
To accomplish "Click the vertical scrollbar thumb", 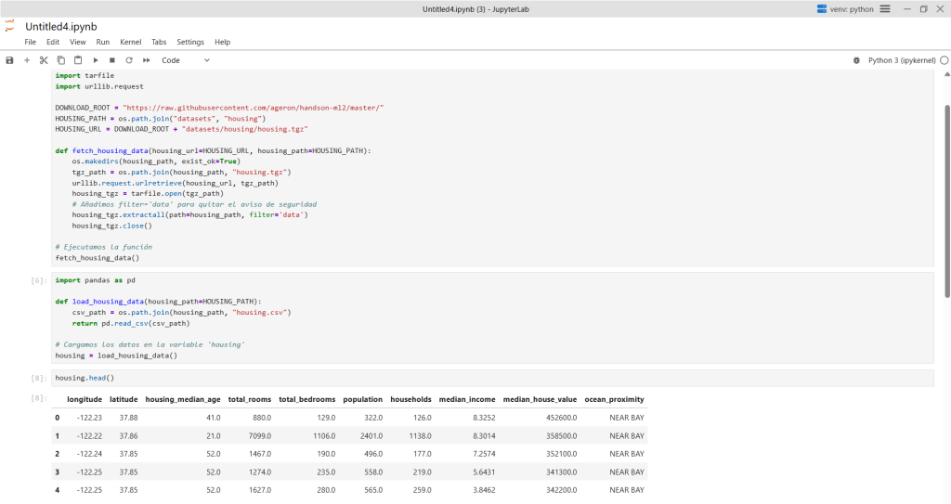I will (946, 201).
